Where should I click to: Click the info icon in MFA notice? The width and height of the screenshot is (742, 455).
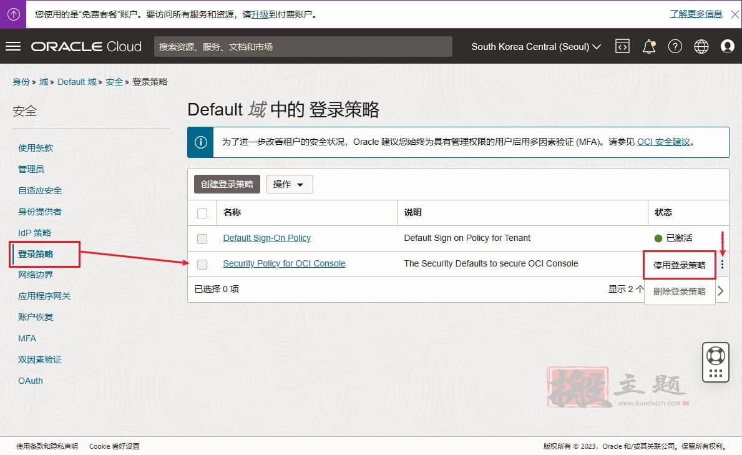(x=201, y=142)
